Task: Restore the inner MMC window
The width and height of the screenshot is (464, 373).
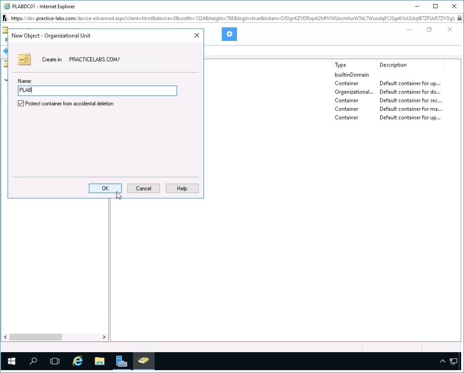Action: click(429, 29)
